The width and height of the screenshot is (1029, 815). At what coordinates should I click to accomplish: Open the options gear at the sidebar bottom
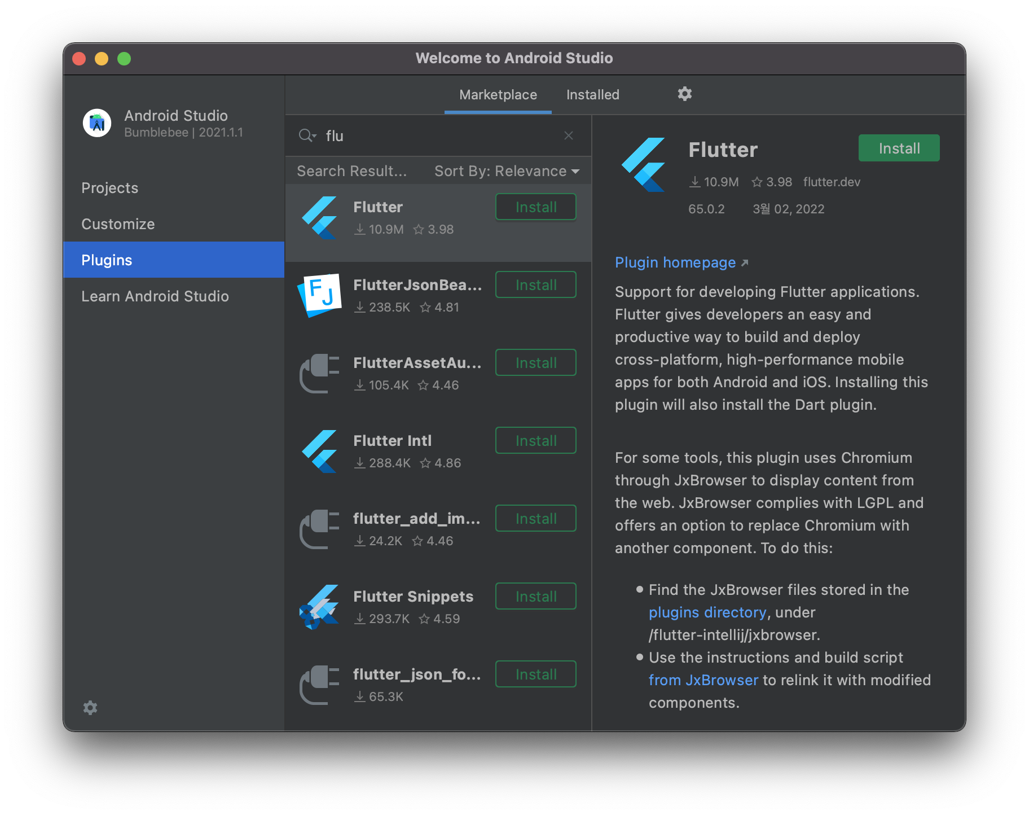click(90, 708)
